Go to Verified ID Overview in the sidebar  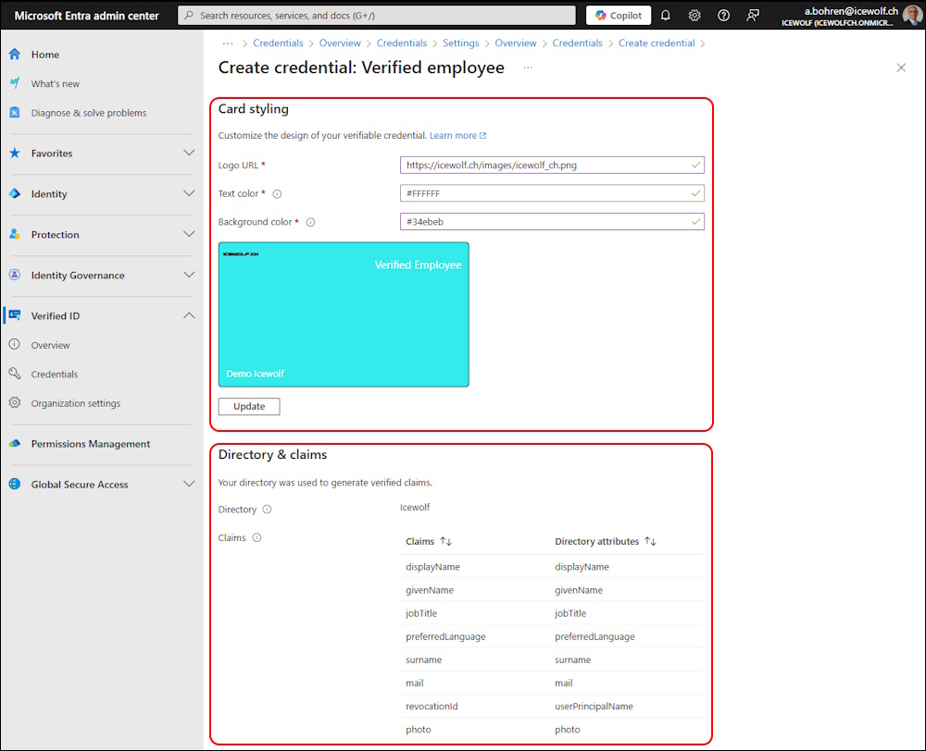[x=50, y=345]
